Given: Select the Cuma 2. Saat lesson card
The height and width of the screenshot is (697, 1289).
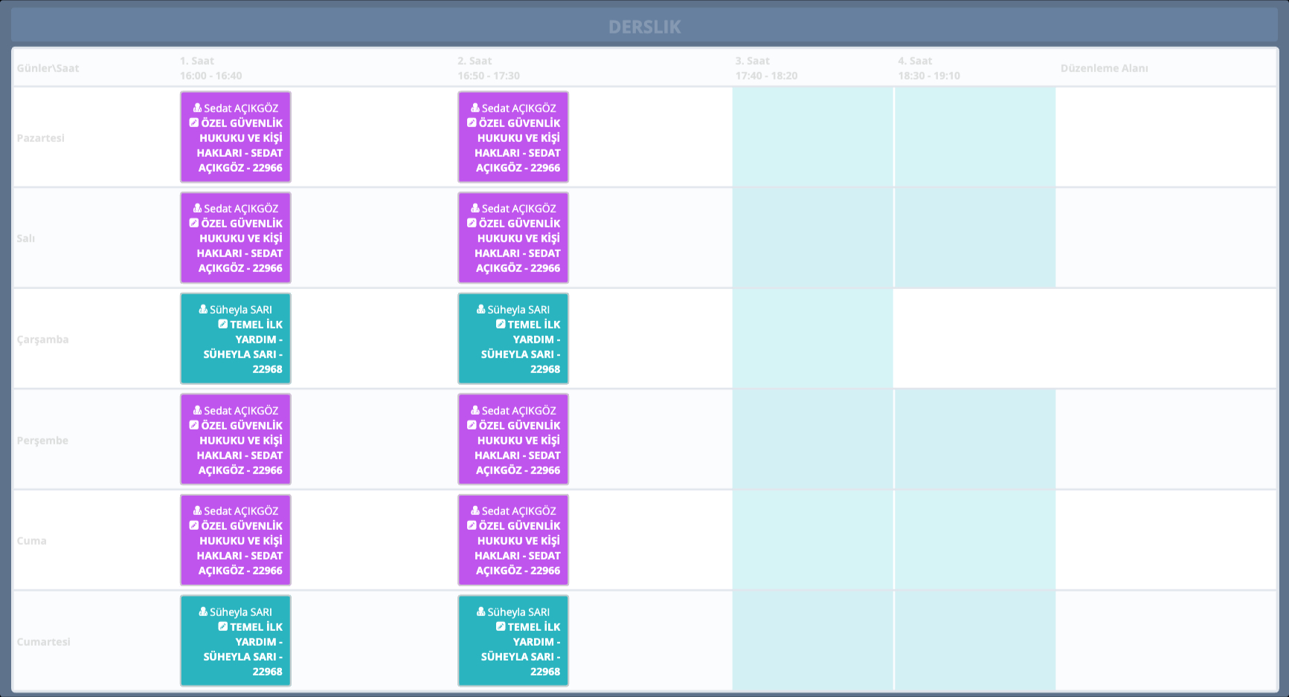Looking at the screenshot, I should (x=513, y=540).
